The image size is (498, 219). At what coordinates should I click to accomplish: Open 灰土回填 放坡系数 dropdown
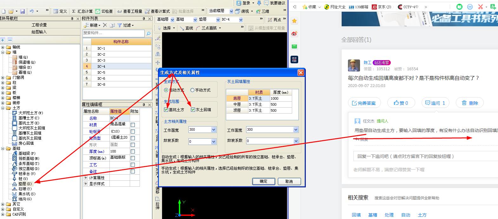[x=296, y=141]
